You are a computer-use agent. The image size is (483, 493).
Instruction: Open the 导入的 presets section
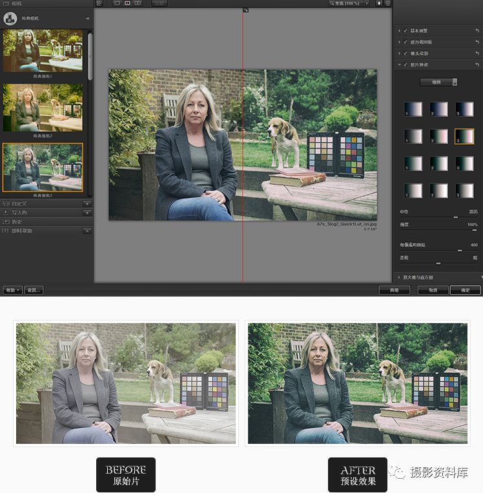tap(46, 213)
